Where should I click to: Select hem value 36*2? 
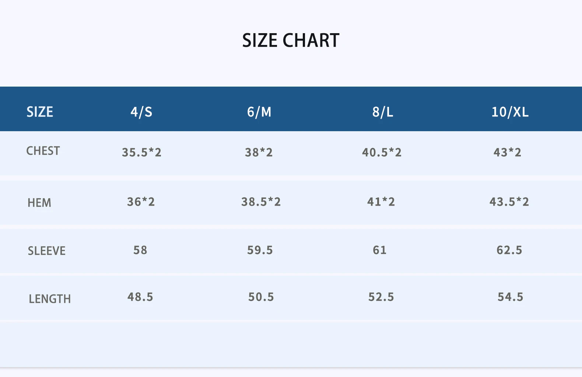click(x=141, y=202)
